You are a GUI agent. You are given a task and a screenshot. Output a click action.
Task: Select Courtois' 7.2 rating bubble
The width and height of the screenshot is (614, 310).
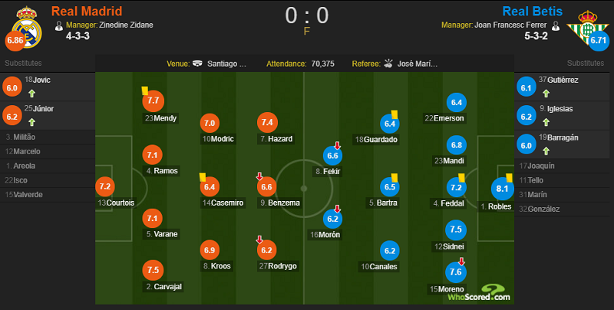coord(105,186)
